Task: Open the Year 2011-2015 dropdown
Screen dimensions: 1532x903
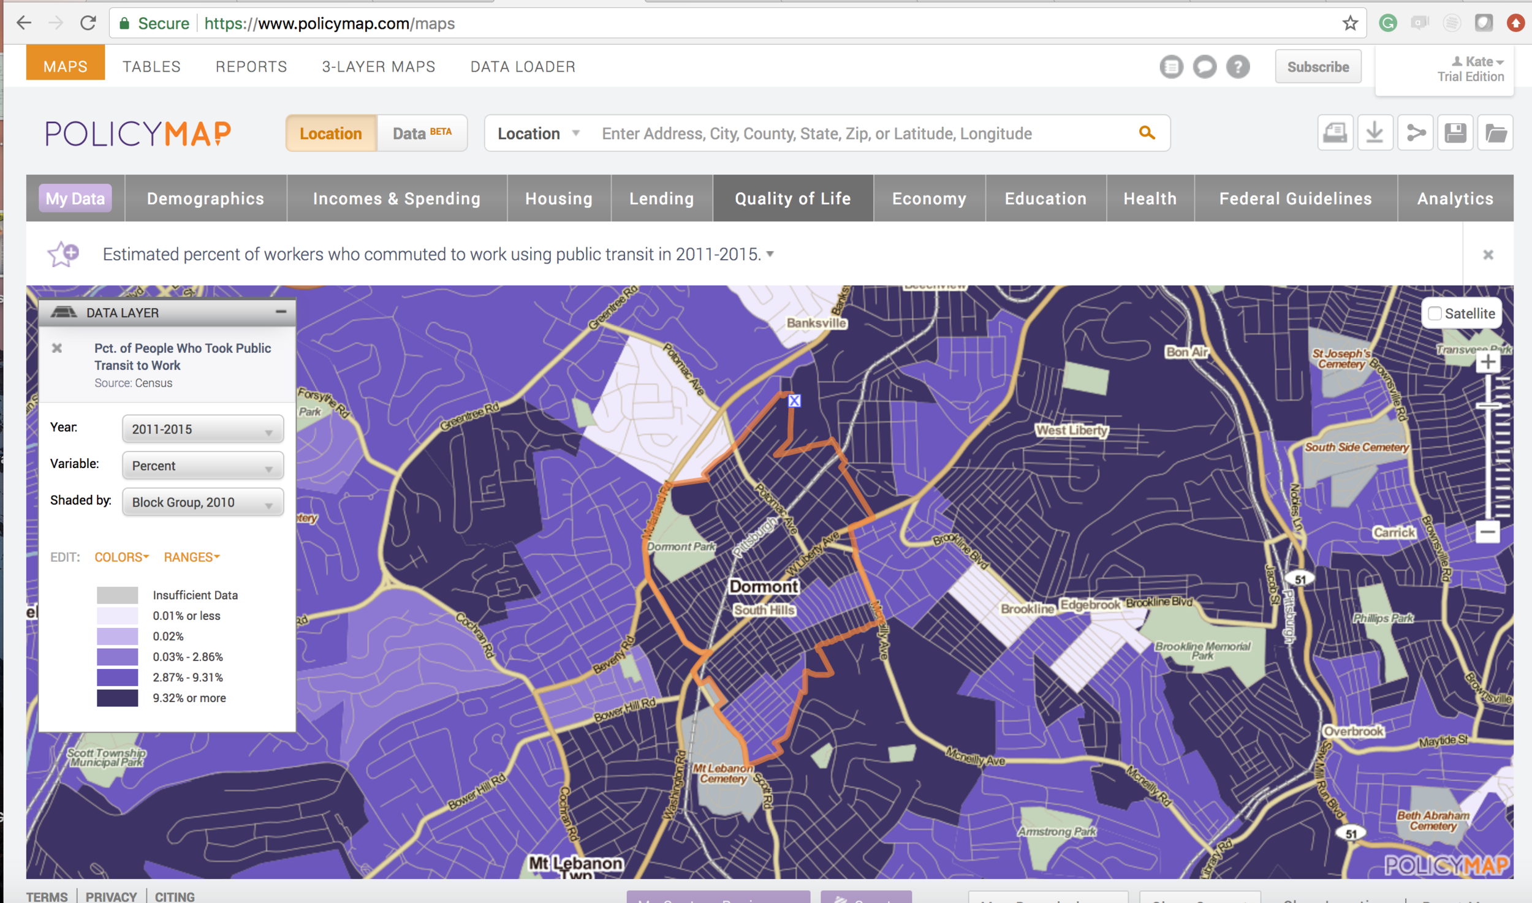Action: click(x=203, y=429)
